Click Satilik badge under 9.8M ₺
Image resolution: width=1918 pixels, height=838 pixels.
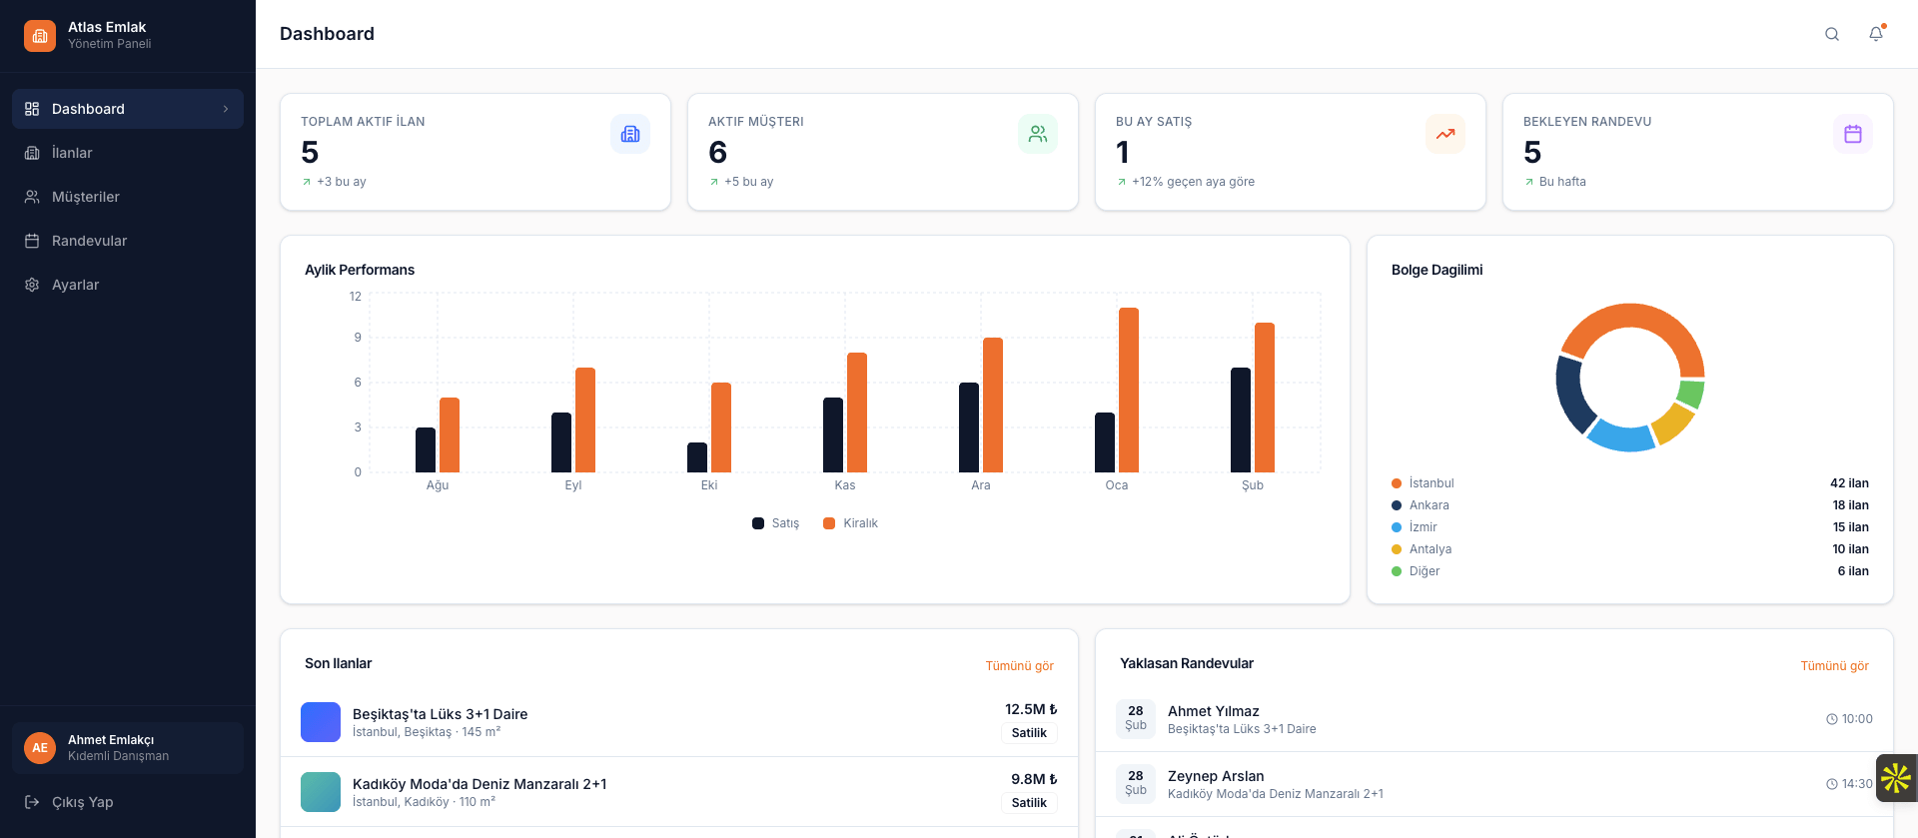[x=1029, y=803]
